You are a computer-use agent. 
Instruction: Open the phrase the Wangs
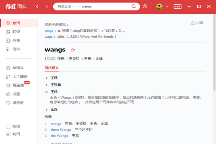pos(59,136)
